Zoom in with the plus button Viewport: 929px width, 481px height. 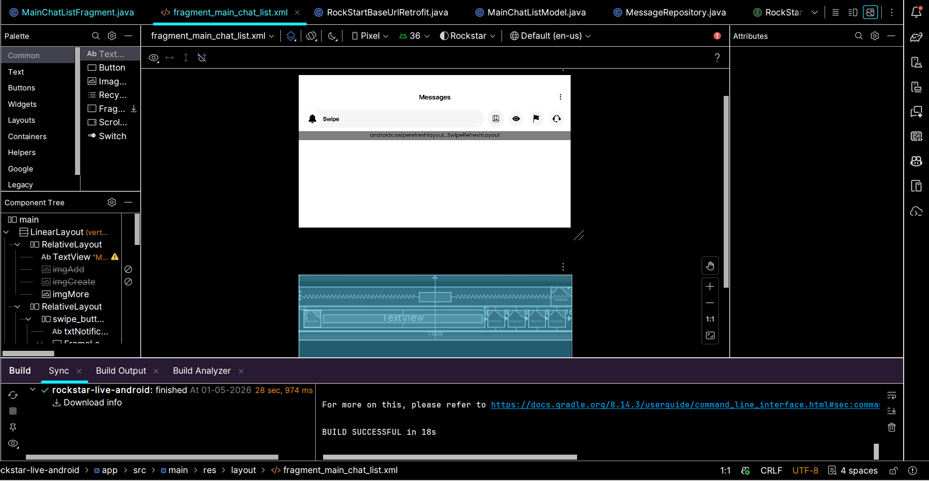[710, 287]
